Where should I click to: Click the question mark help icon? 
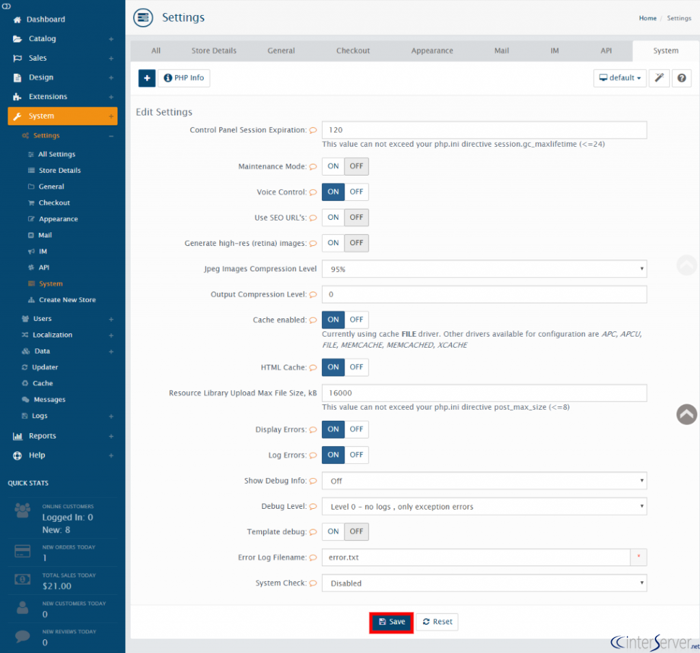pos(682,78)
